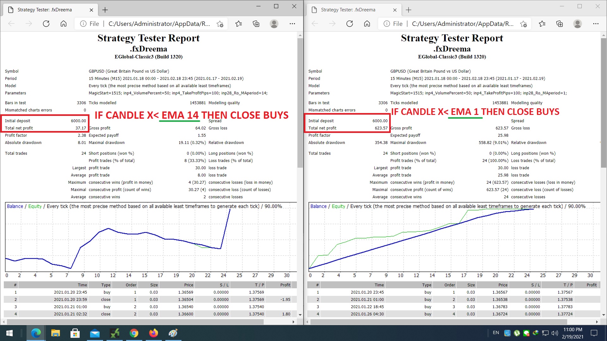Open collections in right browser window

[x=560, y=24]
